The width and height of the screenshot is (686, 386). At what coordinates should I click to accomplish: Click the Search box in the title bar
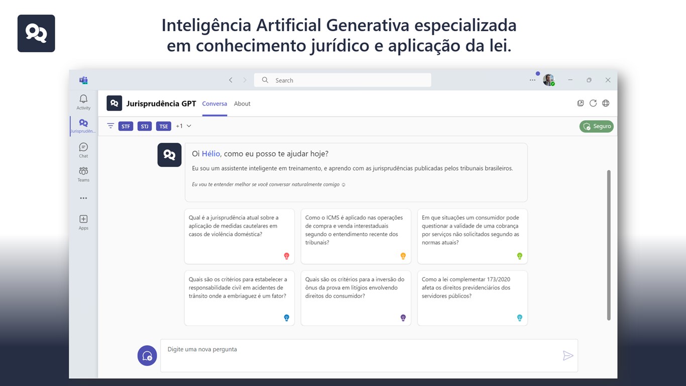click(x=342, y=80)
